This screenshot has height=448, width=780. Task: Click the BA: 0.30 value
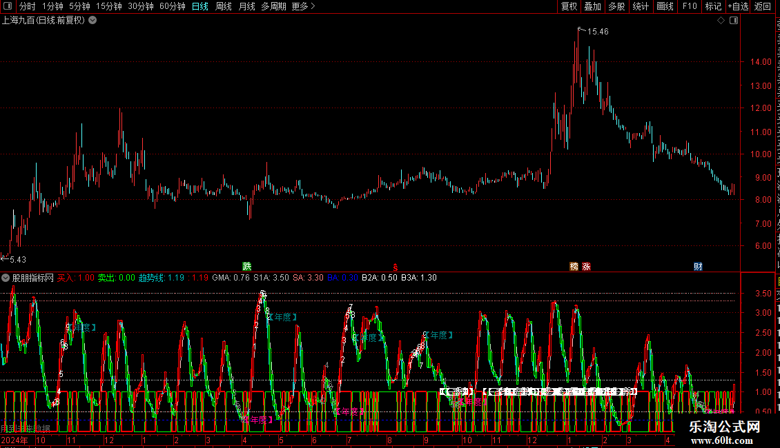tap(343, 278)
